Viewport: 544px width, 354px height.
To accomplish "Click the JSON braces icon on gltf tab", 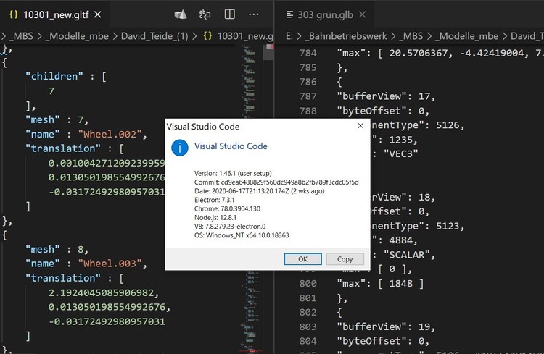I will click(14, 14).
